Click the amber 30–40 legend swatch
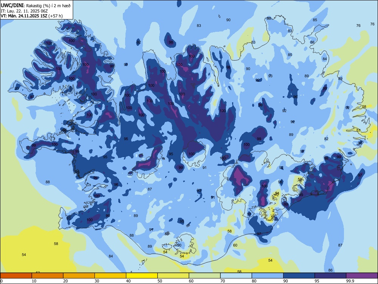The height and width of the screenshot is (284, 378). click(x=110, y=276)
